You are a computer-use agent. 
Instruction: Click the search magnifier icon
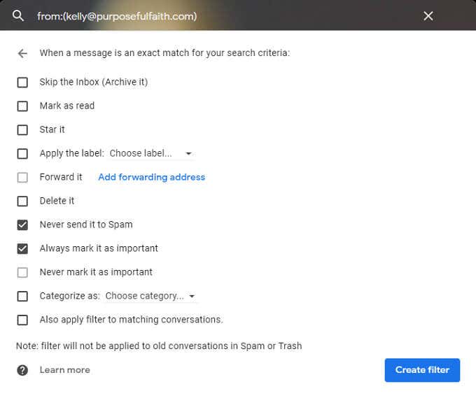[19, 15]
